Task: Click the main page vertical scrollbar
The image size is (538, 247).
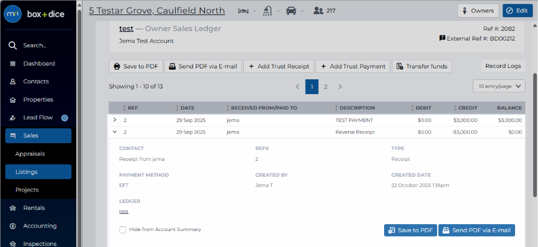Action: coord(535,135)
